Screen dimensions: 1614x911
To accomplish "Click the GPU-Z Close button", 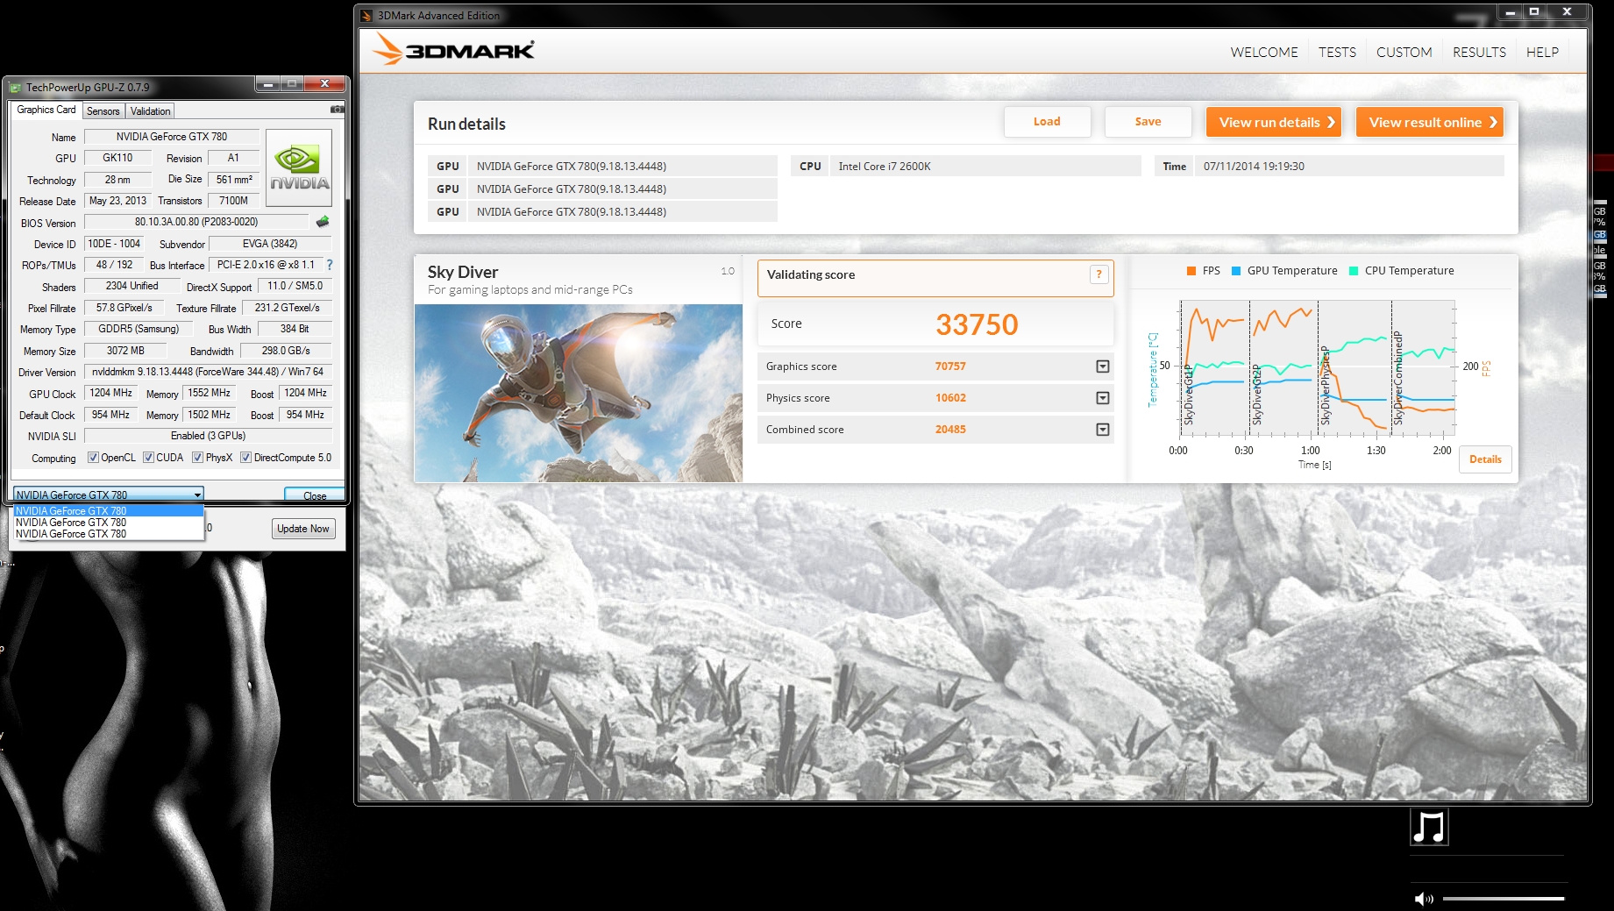I will tap(315, 495).
